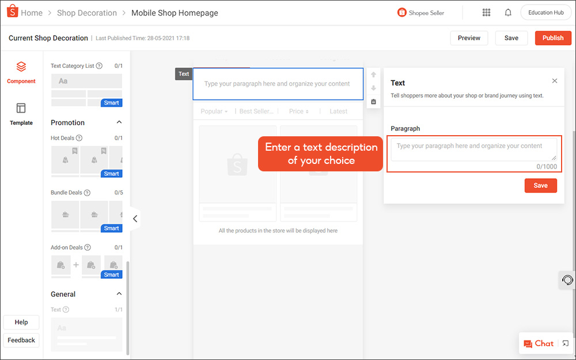The width and height of the screenshot is (576, 360).
Task: Click into the Paragraph text field
Action: [x=473, y=149]
